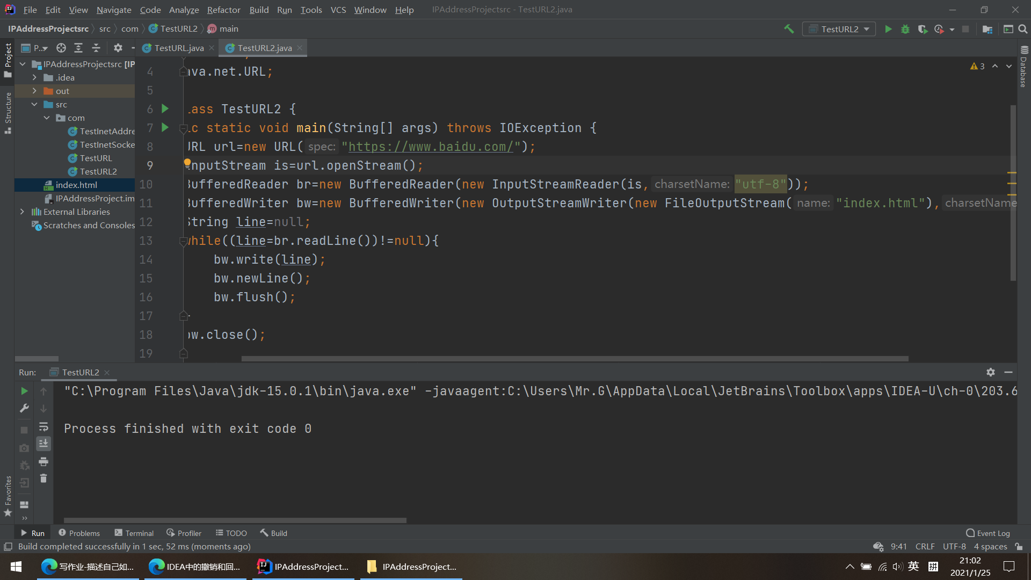Click Collapse All in project panel
This screenshot has width=1031, height=580.
tap(96, 48)
